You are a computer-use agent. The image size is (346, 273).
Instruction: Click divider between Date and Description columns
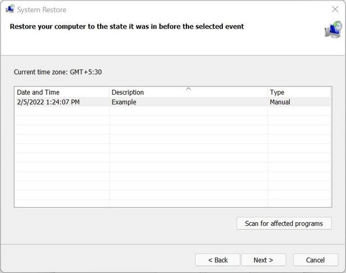click(x=109, y=92)
